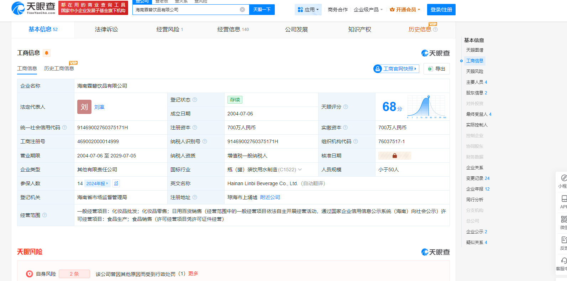The width and height of the screenshot is (567, 281).
Task: Expand the 国标行业 industry chevron
Action: (x=300, y=170)
